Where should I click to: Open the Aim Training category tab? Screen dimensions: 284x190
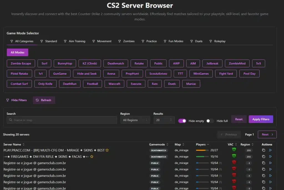77,41
